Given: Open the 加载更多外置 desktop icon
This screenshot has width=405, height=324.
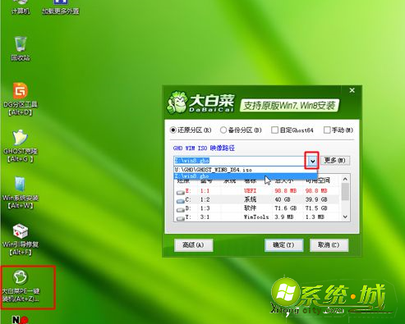Looking at the screenshot, I should pyautogui.click(x=61, y=7).
